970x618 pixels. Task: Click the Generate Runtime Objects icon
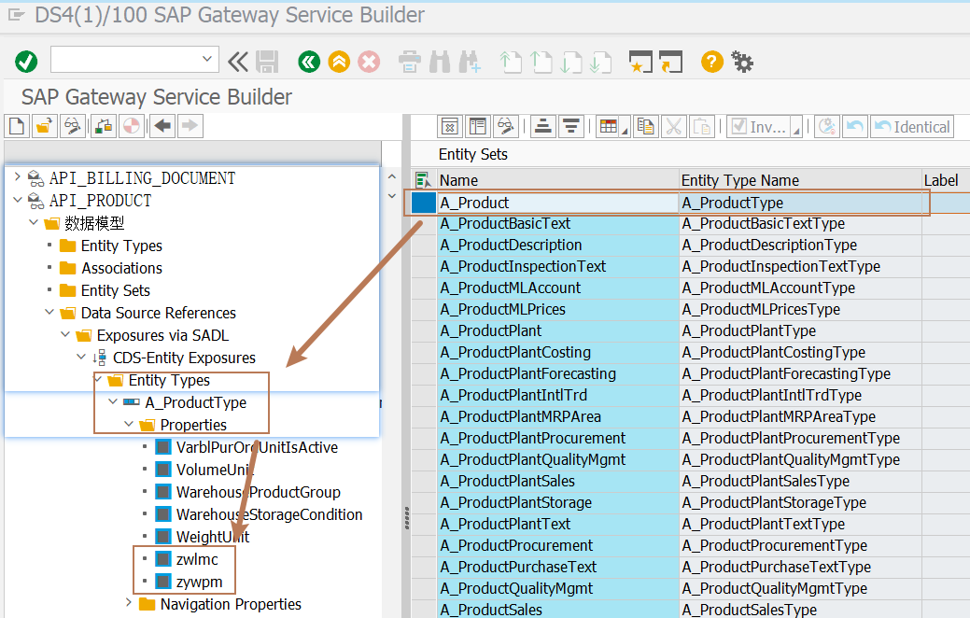pyautogui.click(x=104, y=126)
